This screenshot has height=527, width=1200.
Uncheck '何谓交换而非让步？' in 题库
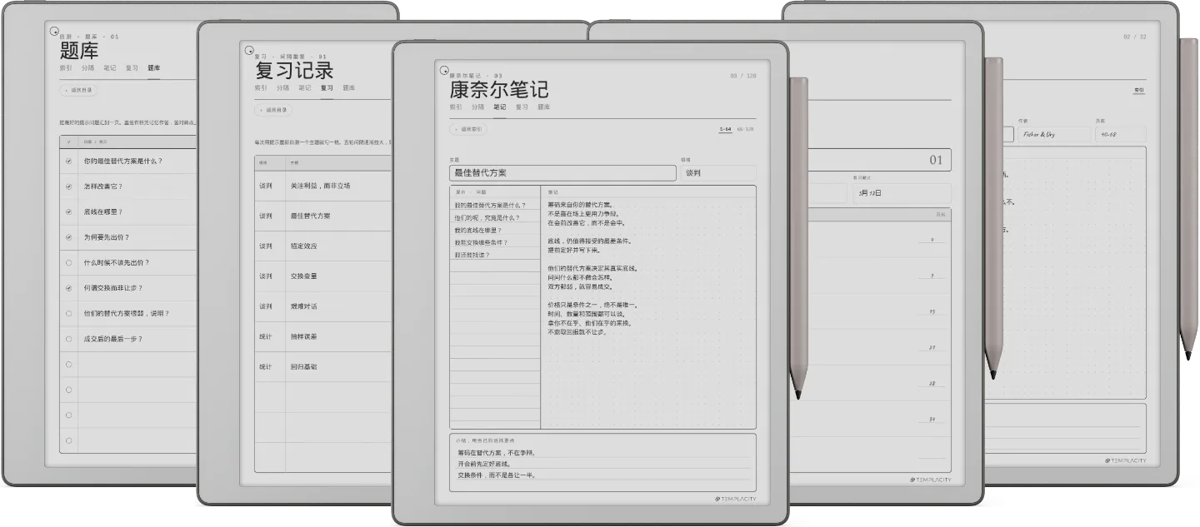click(x=68, y=288)
